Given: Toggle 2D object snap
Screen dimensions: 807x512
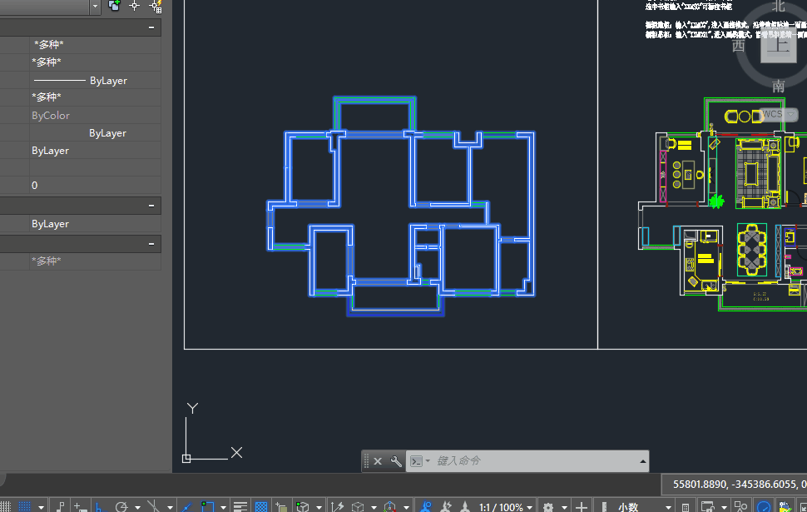Looking at the screenshot, I should (207, 507).
